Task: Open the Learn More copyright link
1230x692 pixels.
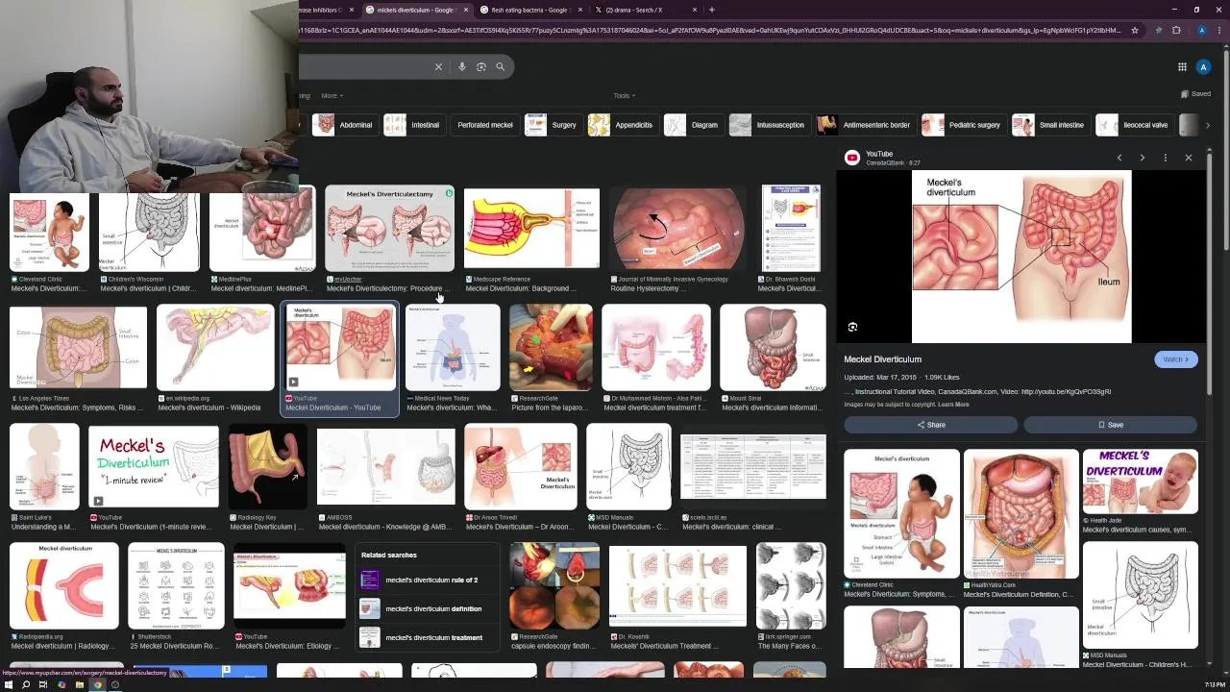Action: click(x=953, y=405)
